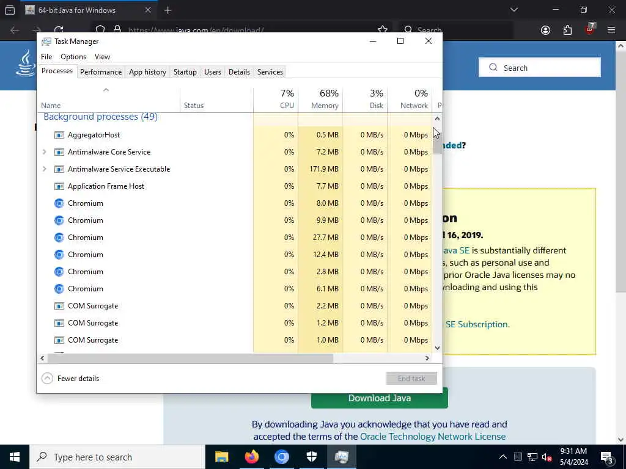
Task: Open the File menu in Task Manager
Action: (x=46, y=57)
